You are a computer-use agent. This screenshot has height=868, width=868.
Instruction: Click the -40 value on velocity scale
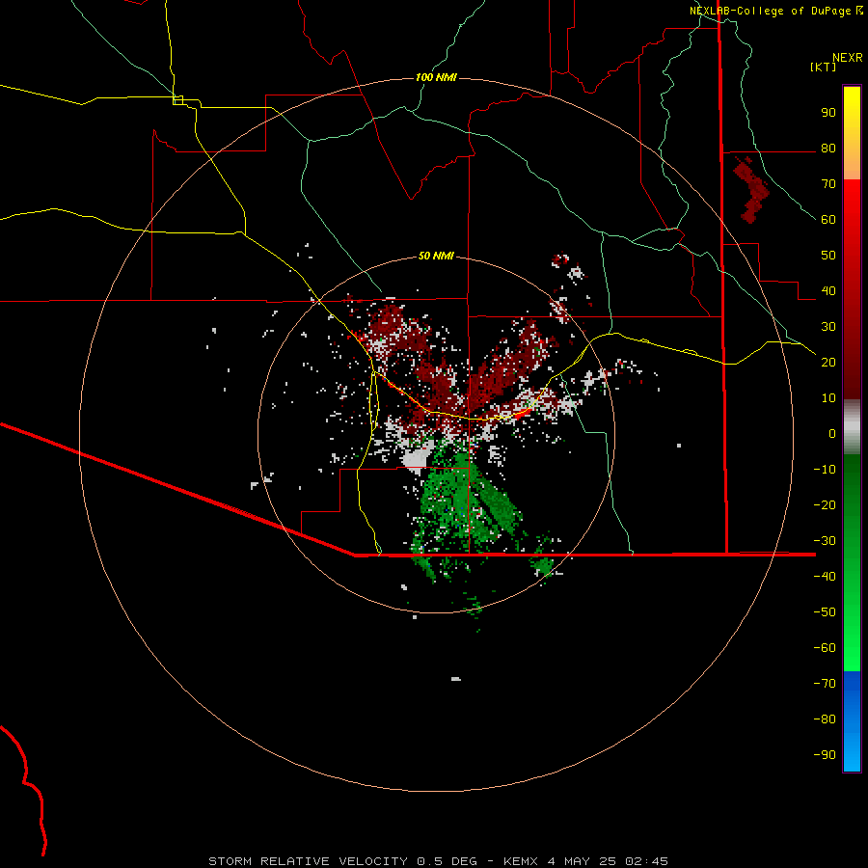click(825, 577)
